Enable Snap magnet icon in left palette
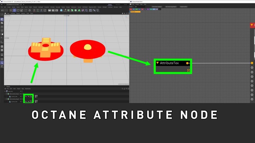 (2, 55)
